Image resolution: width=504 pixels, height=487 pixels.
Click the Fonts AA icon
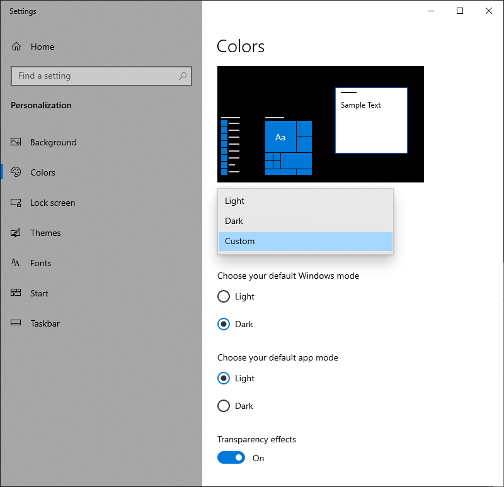coord(16,262)
